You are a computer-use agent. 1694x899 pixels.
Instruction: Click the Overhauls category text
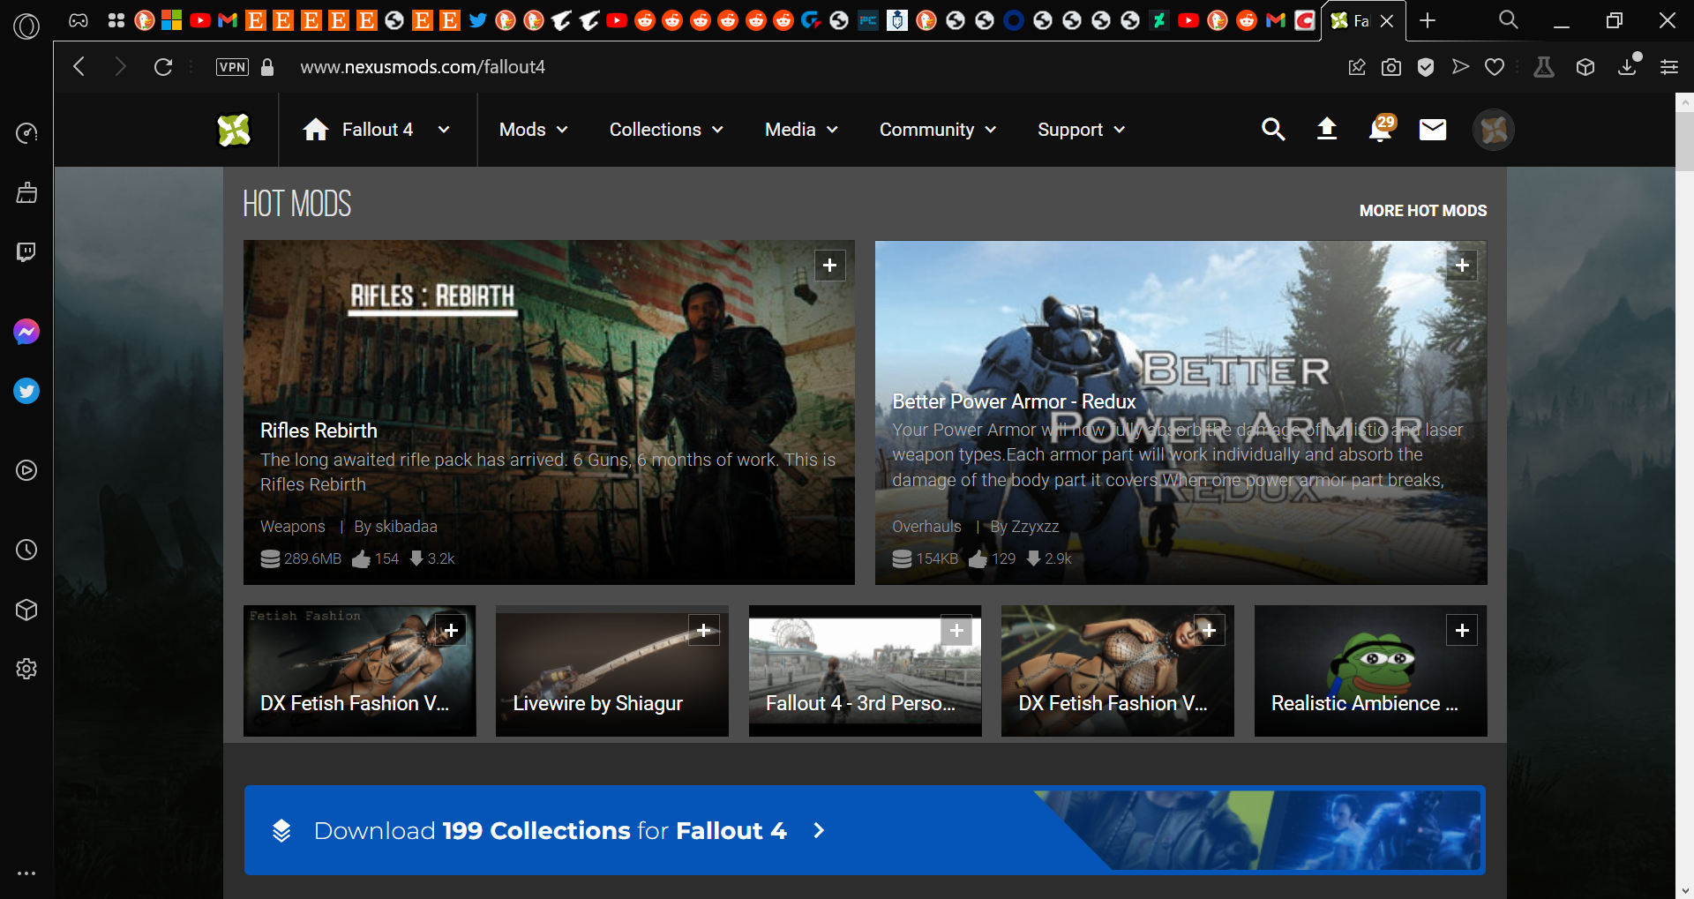926,527
